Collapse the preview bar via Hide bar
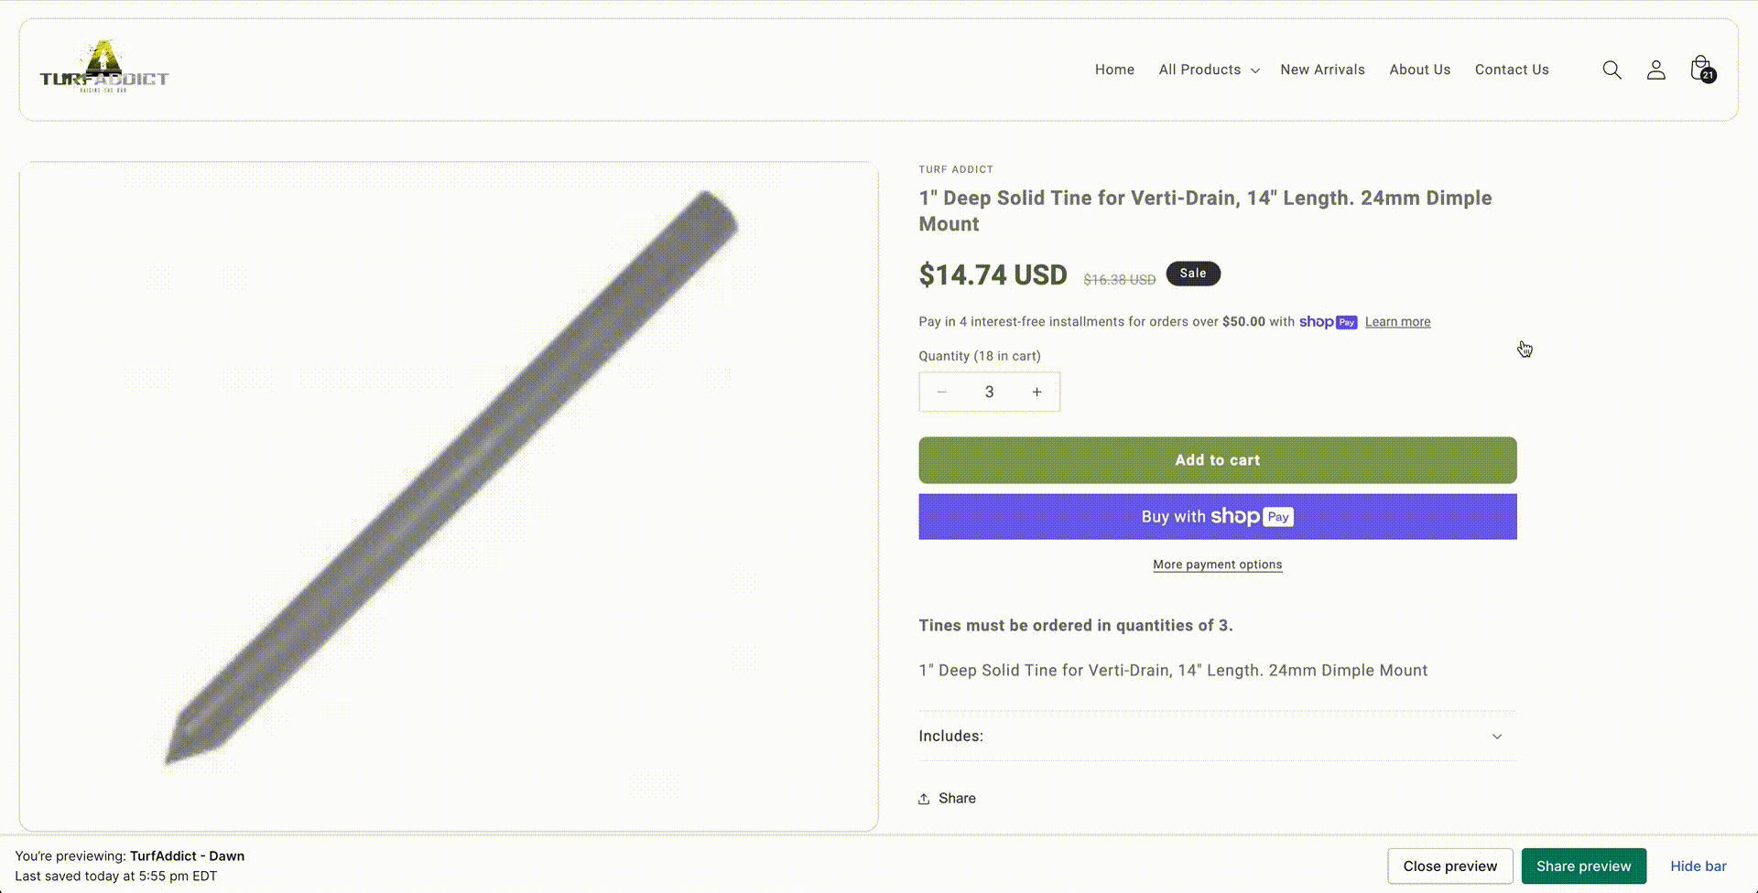Screen dimensions: 1758x893 pyautogui.click(x=1698, y=866)
